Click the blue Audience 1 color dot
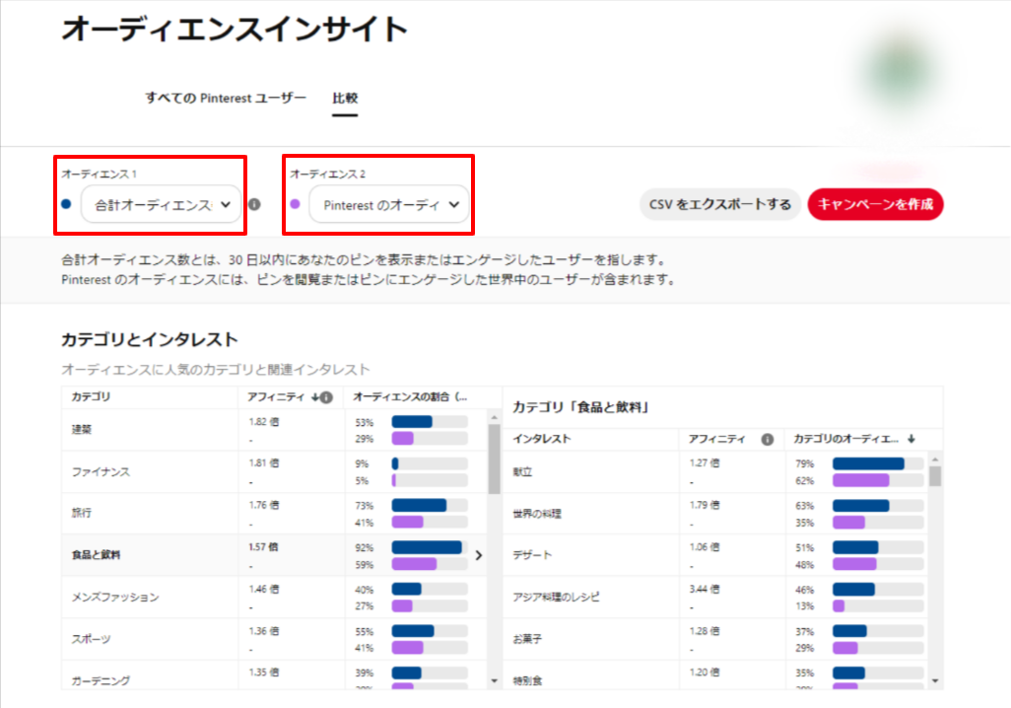 tap(66, 204)
